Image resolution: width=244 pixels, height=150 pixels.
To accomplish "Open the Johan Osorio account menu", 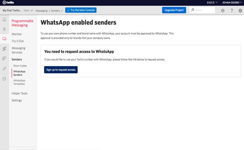I will coord(232,2).
